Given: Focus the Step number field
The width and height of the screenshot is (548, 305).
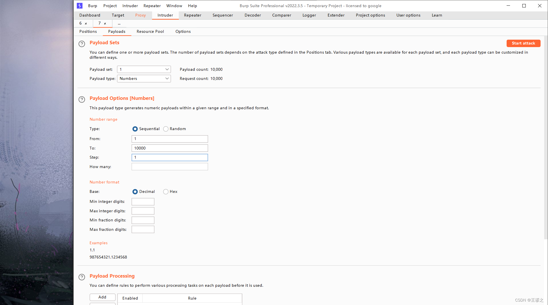Looking at the screenshot, I should click(x=170, y=157).
